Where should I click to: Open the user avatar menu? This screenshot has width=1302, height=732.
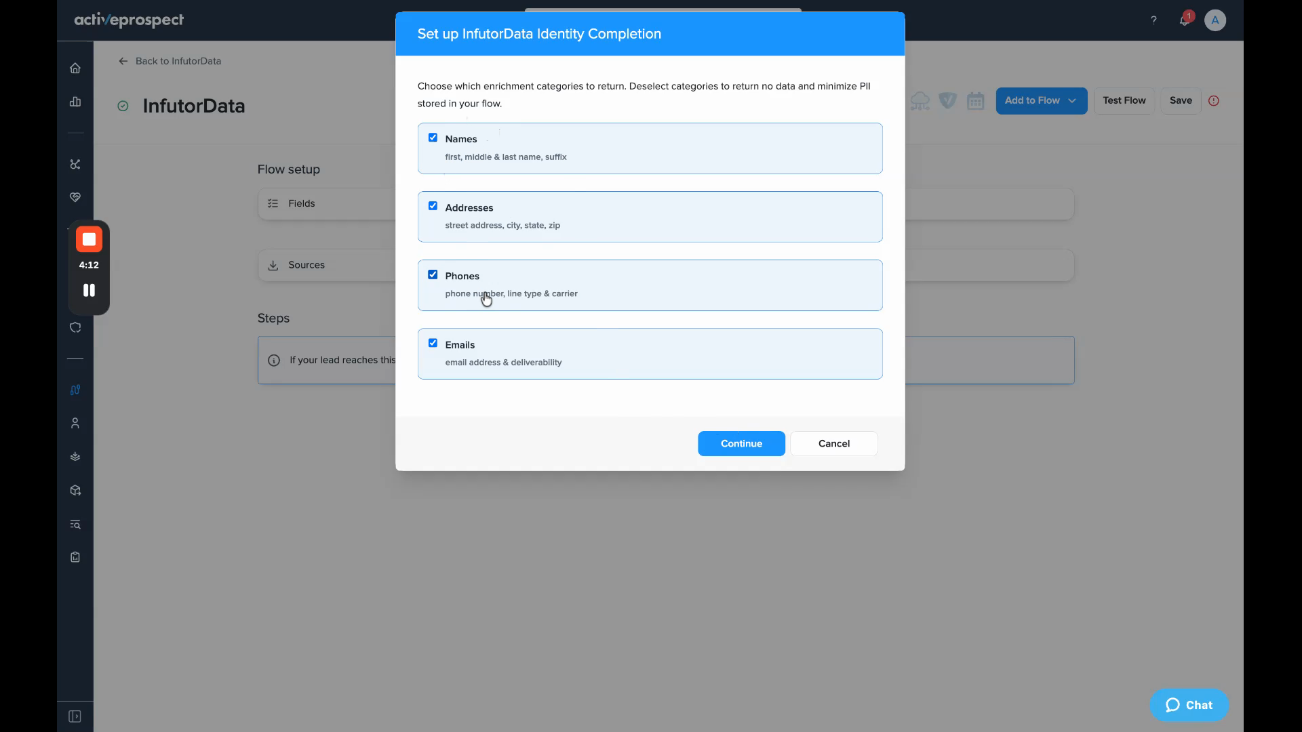(x=1215, y=20)
